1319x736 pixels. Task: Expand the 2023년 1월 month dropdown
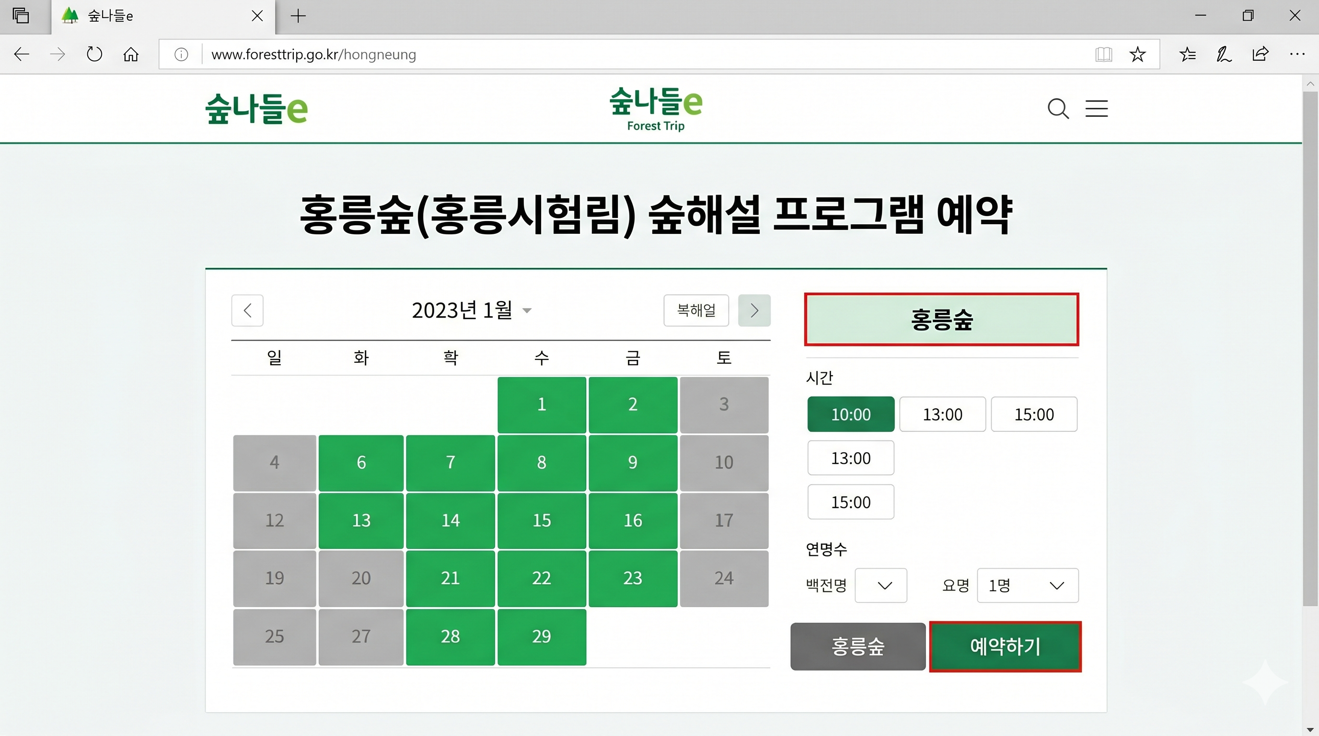coord(472,310)
